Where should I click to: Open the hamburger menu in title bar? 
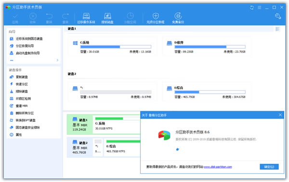[260, 7]
